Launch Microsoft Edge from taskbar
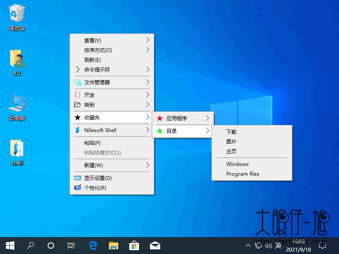Screen dimensions: 339x254 [x=93, y=246]
